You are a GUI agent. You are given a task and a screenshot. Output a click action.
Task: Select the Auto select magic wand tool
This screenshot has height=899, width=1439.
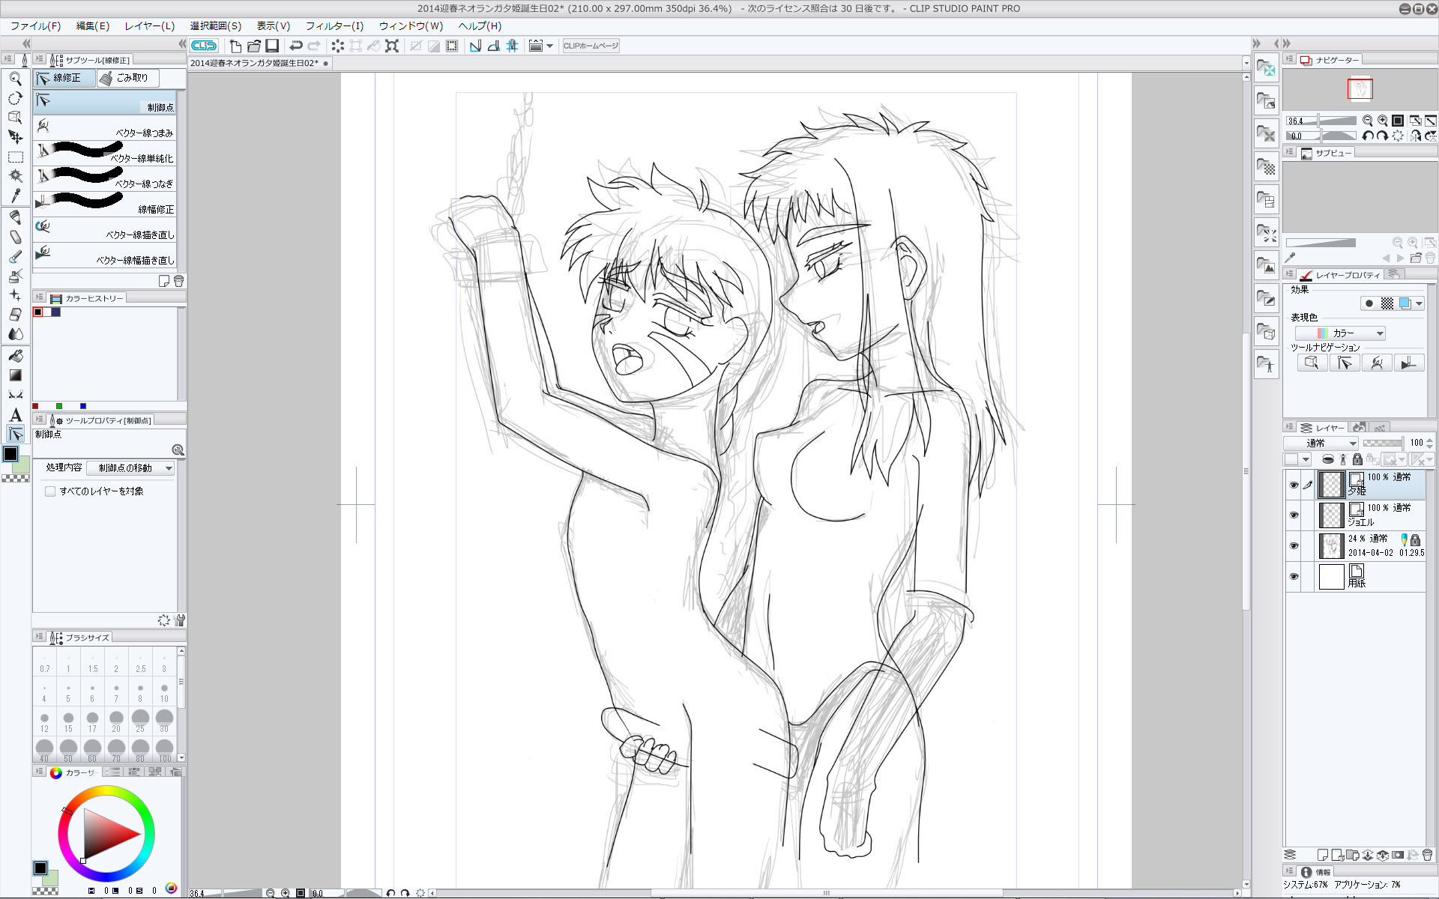coord(15,175)
